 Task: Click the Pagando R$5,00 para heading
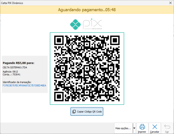point(18,63)
